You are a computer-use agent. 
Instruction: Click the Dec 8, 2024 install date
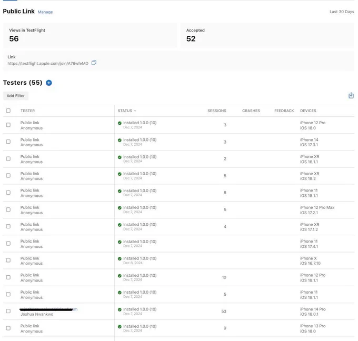[x=133, y=263]
